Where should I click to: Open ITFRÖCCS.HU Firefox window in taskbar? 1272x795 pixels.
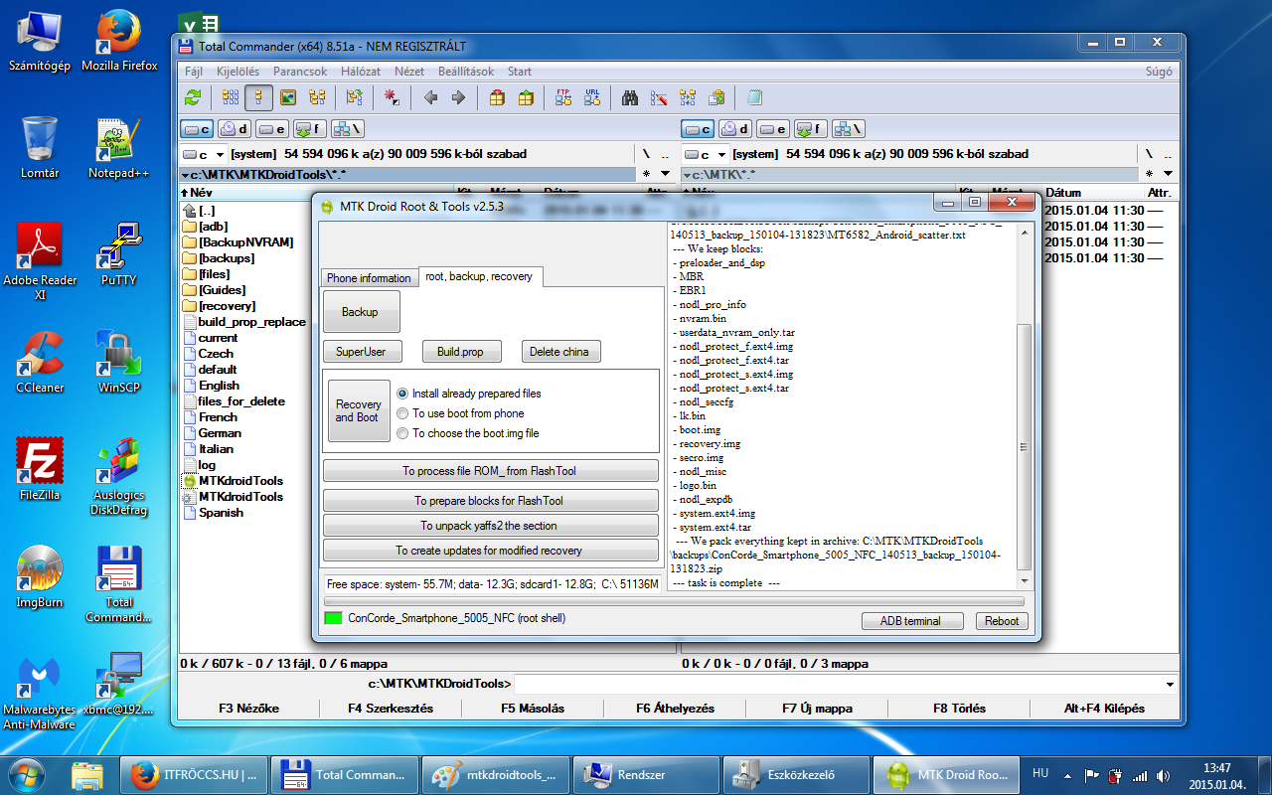(x=197, y=774)
